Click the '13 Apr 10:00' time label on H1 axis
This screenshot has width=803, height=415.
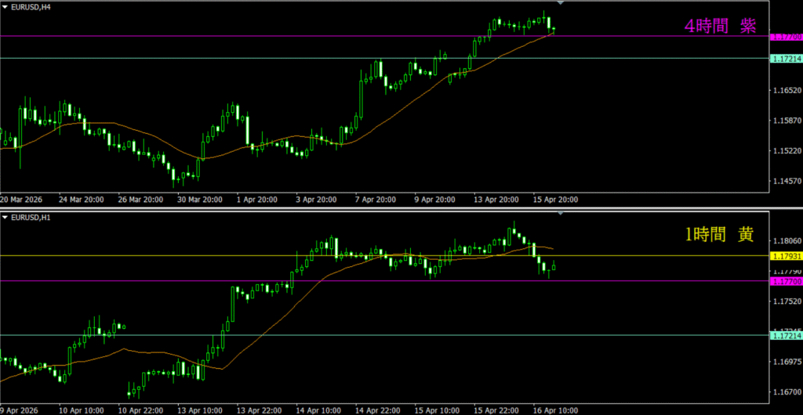[x=198, y=410]
